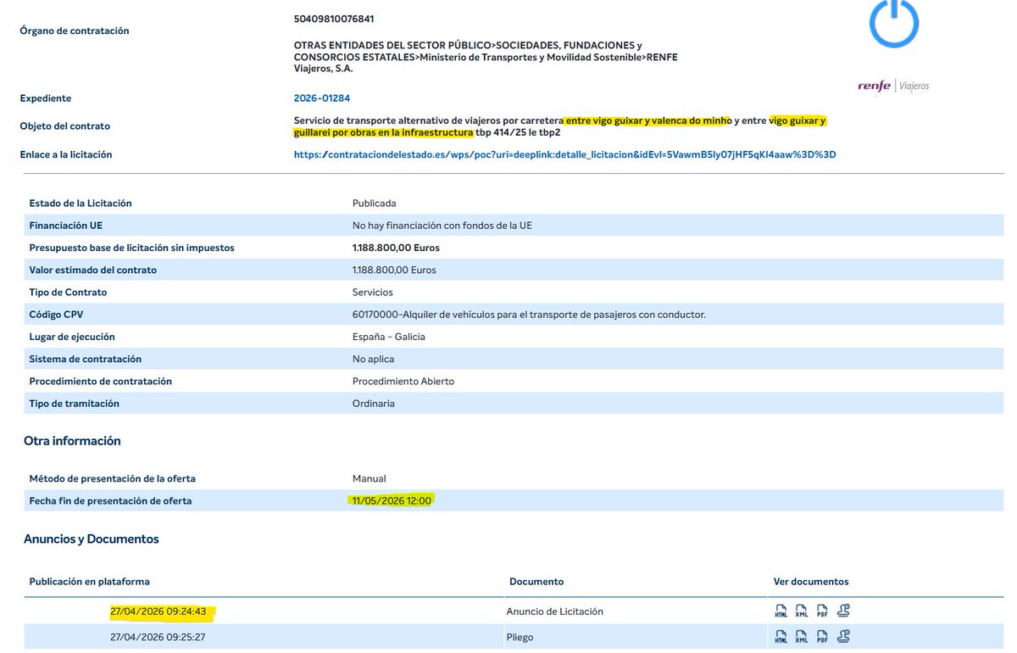Click the 'Publicación en plataforma' column header

[90, 582]
